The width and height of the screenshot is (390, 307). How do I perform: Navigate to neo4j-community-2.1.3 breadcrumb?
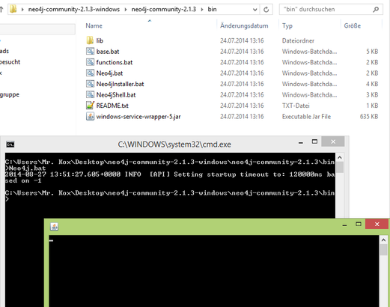164,10
